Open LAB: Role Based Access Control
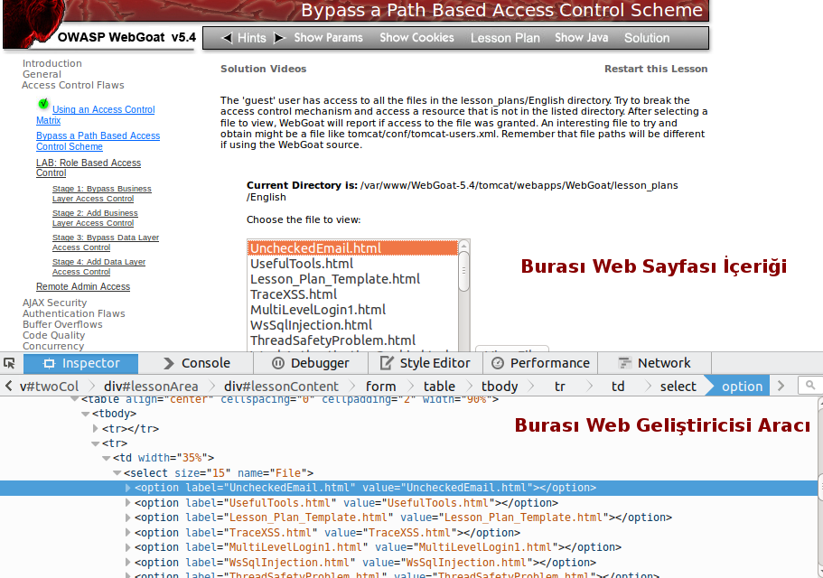Screen dimensions: 823x578 point(89,168)
